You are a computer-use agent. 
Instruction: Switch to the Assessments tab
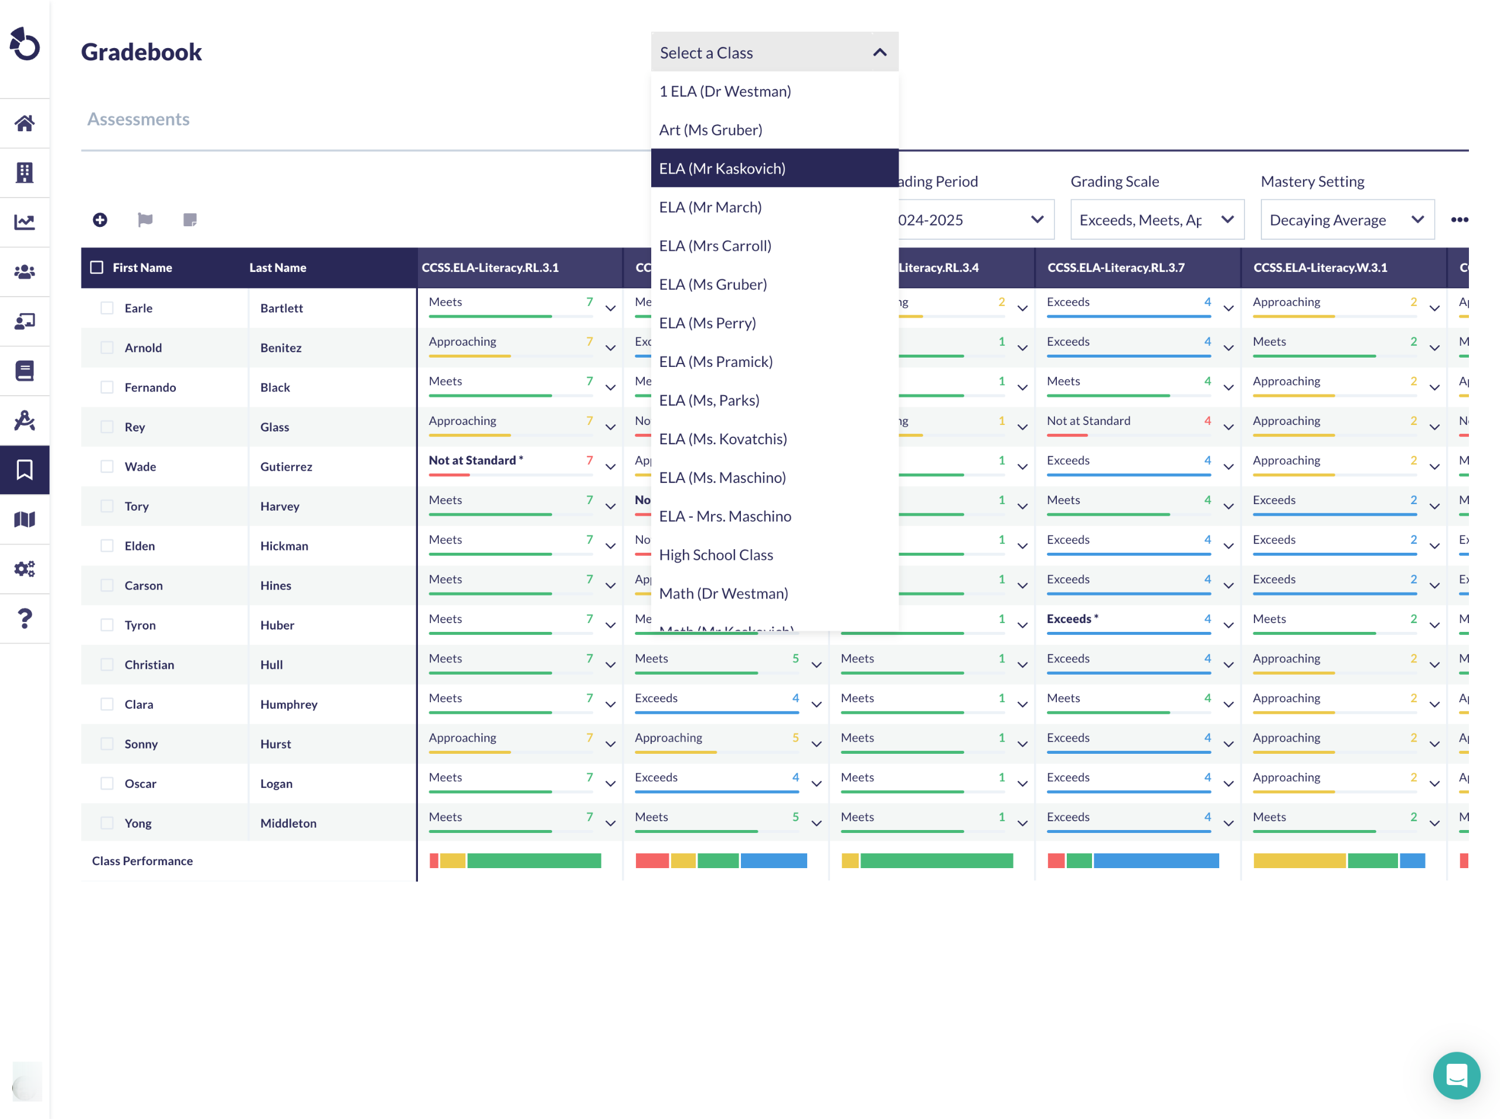138,119
